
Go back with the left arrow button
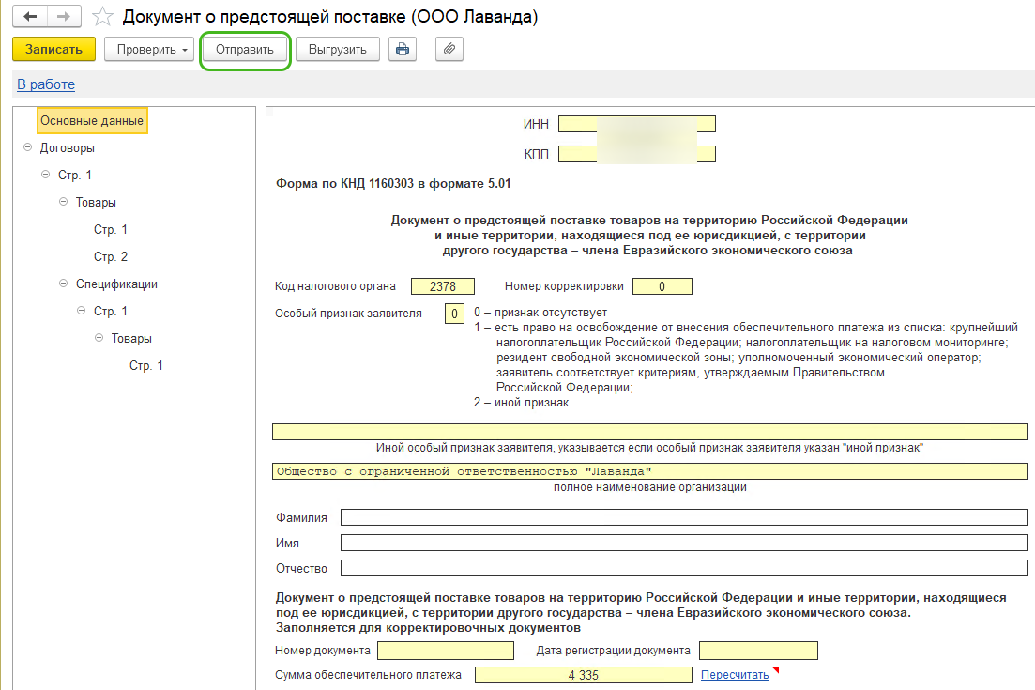[30, 17]
